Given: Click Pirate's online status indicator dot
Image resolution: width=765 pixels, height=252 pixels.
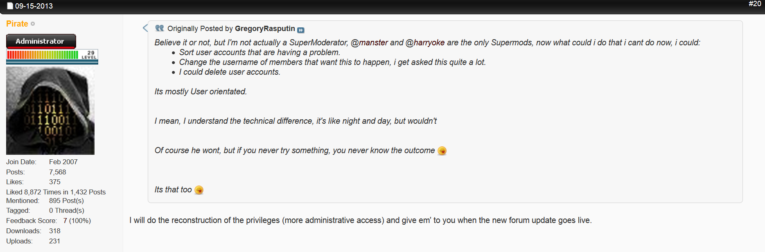Looking at the screenshot, I should 33,24.
